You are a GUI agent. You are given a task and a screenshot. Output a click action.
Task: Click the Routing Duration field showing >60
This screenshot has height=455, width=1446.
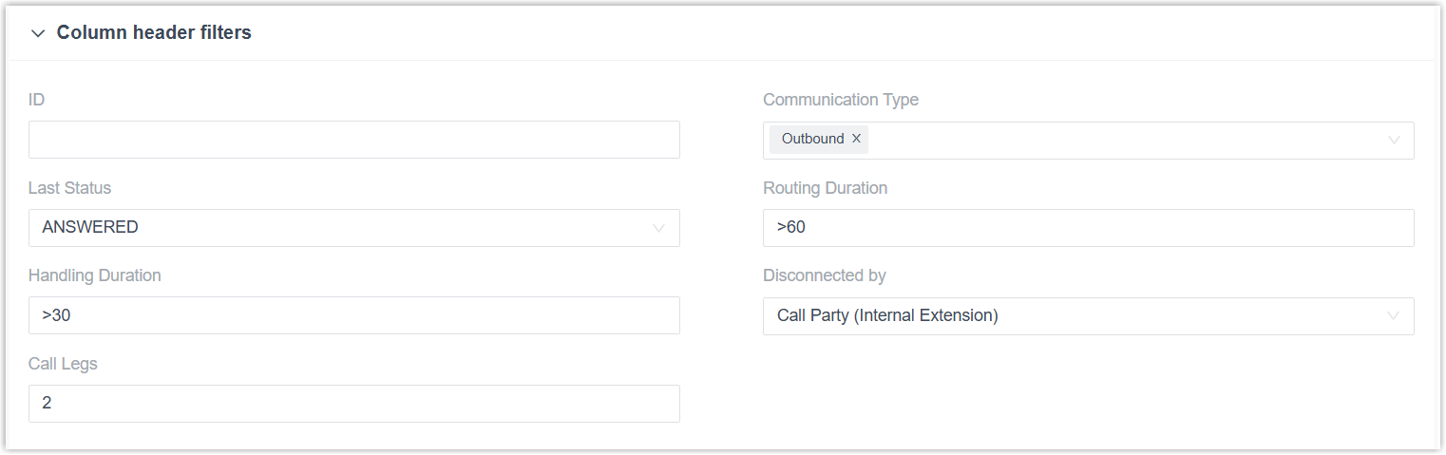coord(1088,228)
